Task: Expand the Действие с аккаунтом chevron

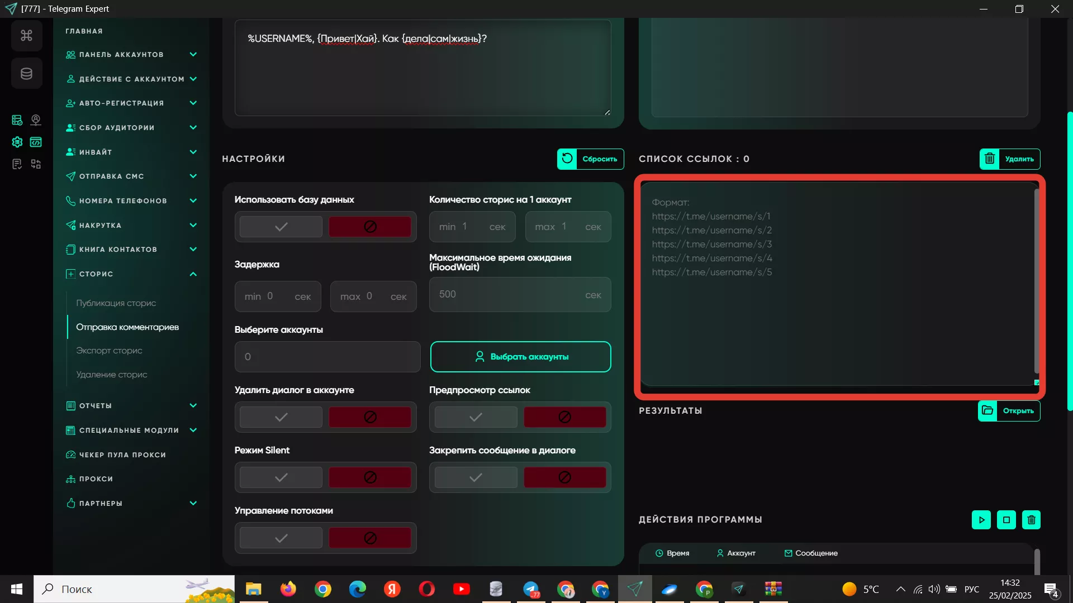Action: [193, 79]
